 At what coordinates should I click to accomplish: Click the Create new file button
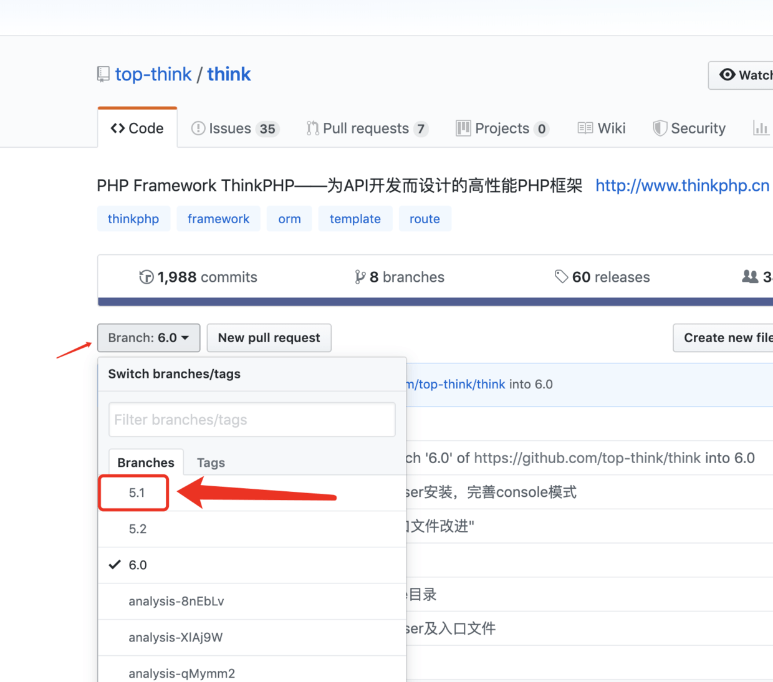click(x=724, y=338)
